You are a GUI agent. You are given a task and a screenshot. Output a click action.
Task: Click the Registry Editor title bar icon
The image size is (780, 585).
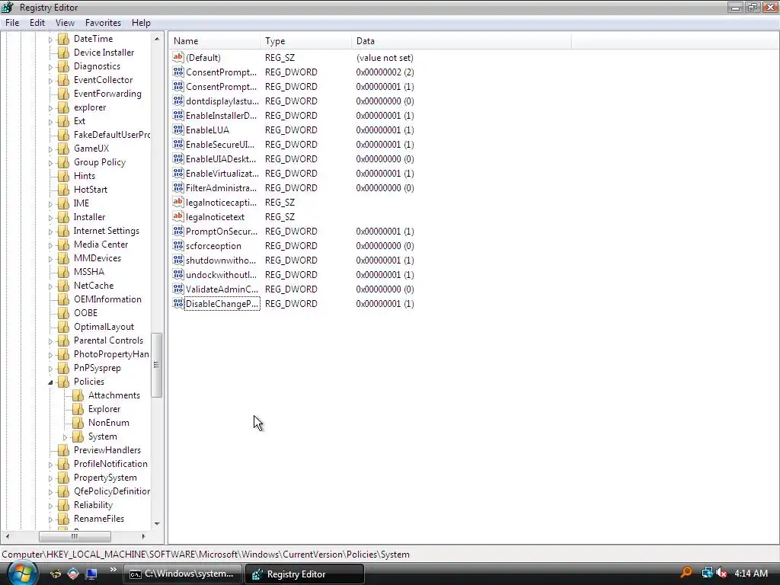point(8,8)
